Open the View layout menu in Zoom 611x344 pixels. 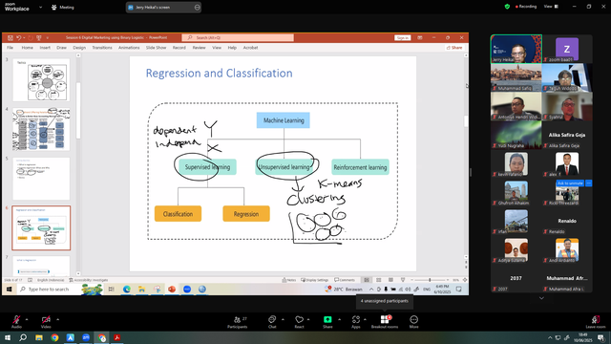(552, 7)
